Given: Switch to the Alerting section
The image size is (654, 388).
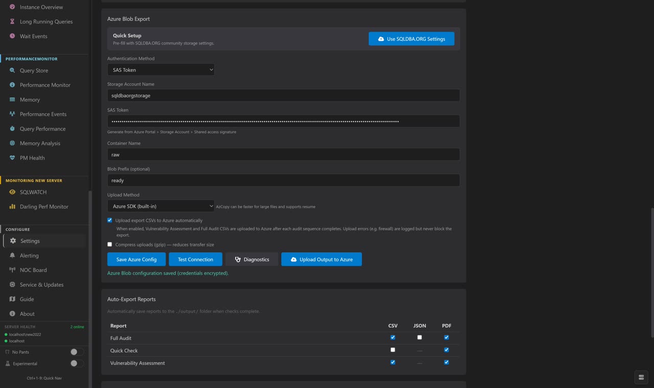Looking at the screenshot, I should pyautogui.click(x=30, y=255).
